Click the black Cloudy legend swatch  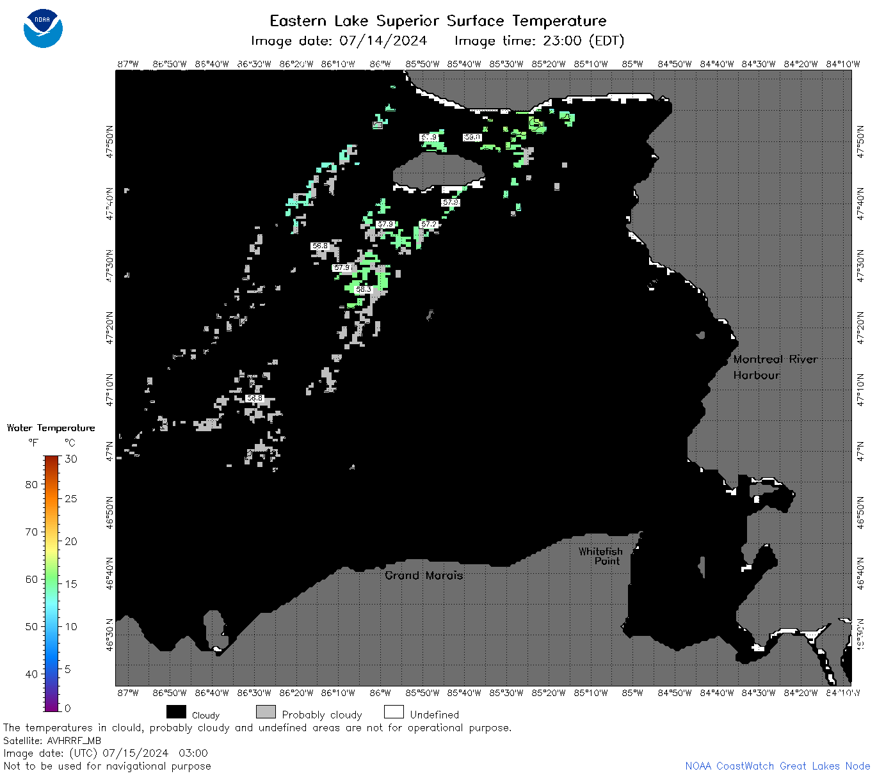click(176, 712)
